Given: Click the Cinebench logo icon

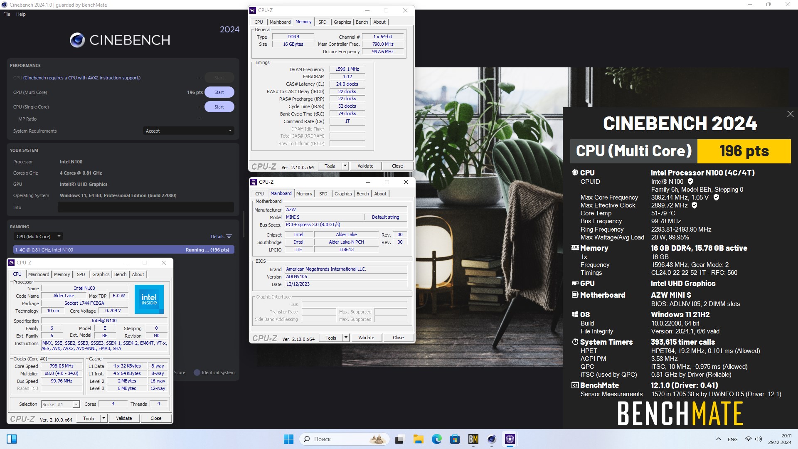Looking at the screenshot, I should coord(77,40).
